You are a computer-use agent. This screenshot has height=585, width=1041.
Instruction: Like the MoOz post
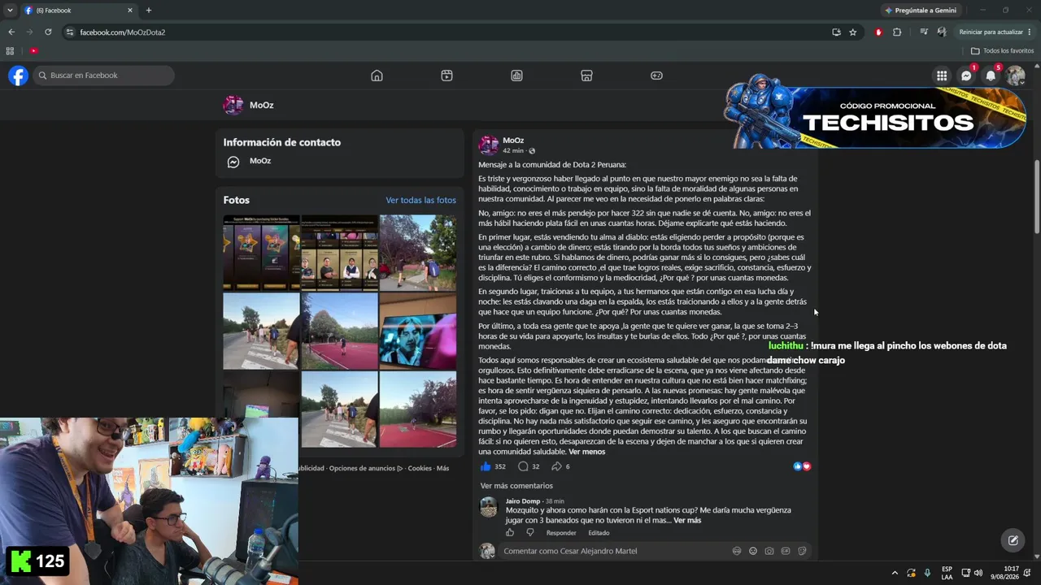coord(486,466)
